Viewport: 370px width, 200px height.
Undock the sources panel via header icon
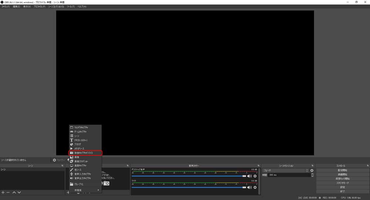[128, 166]
